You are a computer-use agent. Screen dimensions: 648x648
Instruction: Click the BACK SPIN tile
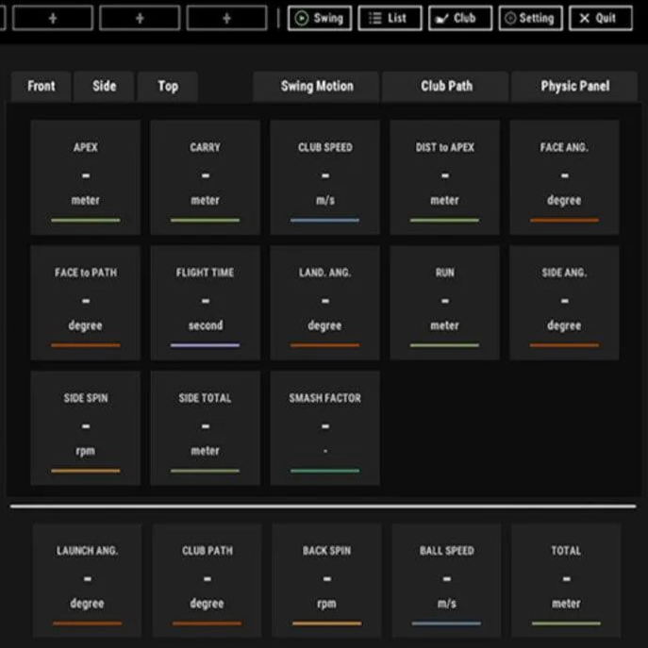(327, 580)
